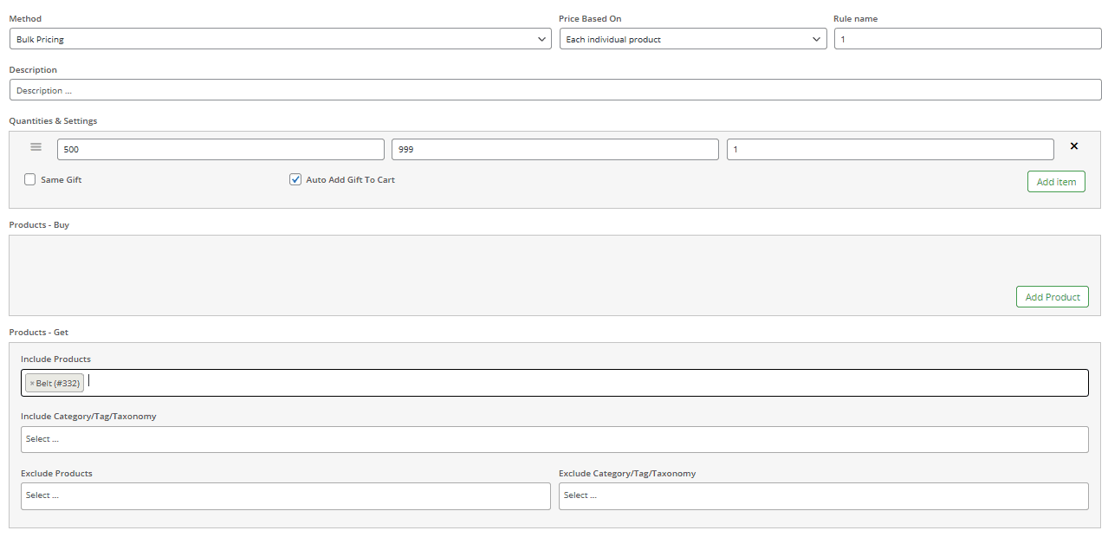Click the third quantity field showing 1

(x=890, y=150)
